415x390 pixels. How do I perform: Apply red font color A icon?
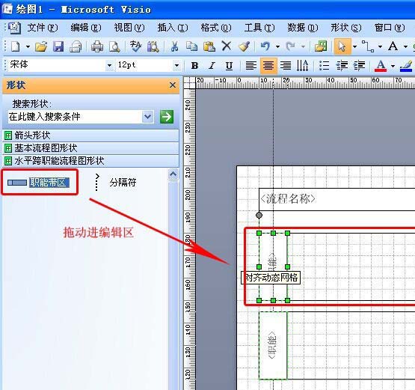coord(381,65)
